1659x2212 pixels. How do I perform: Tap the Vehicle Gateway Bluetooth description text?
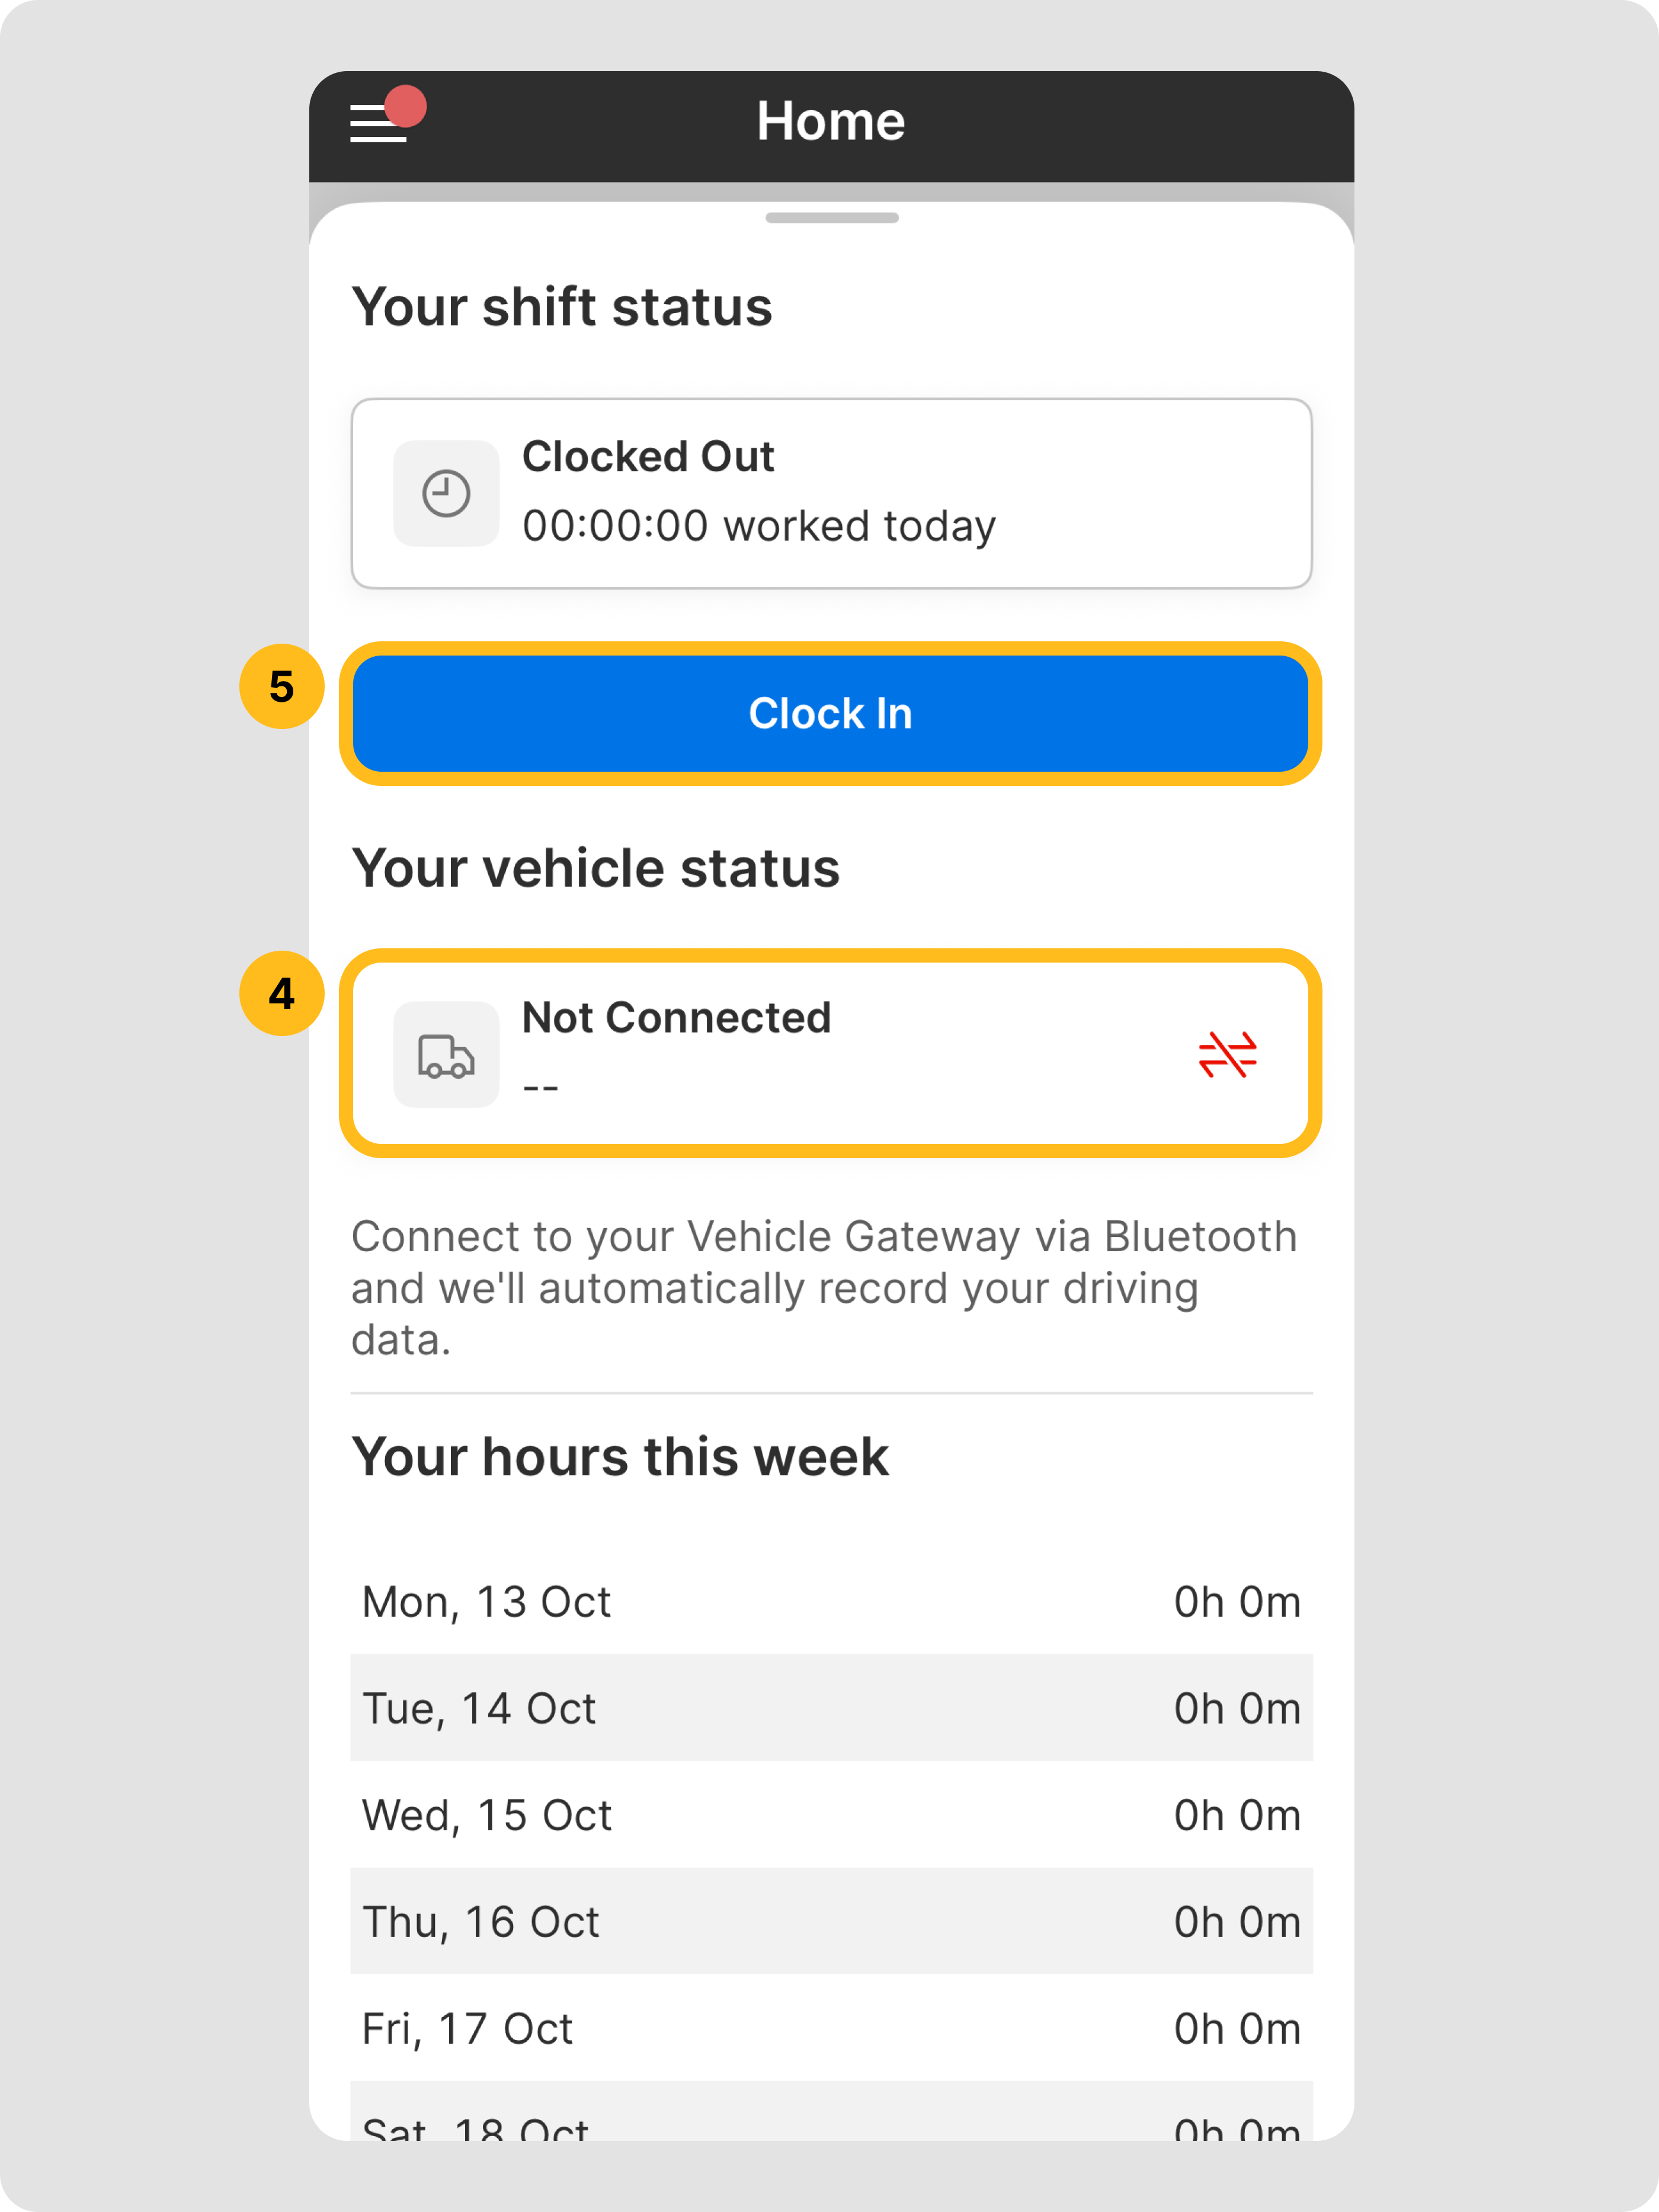824,1288
